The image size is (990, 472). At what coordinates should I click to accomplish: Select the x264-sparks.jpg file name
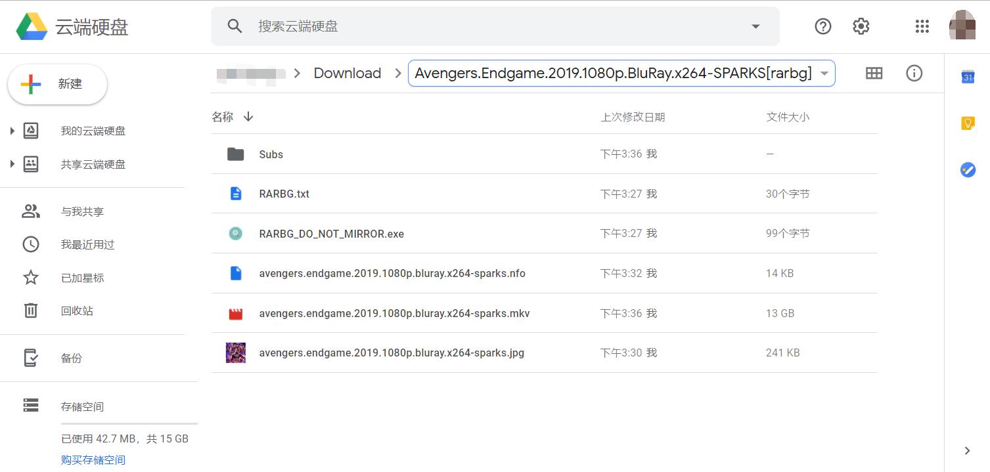pyautogui.click(x=392, y=353)
